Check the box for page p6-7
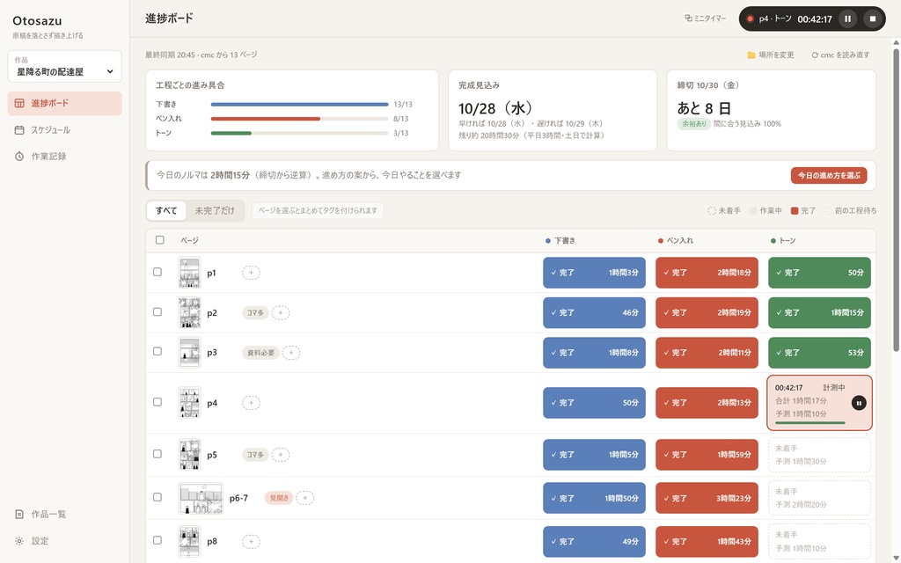 [157, 497]
